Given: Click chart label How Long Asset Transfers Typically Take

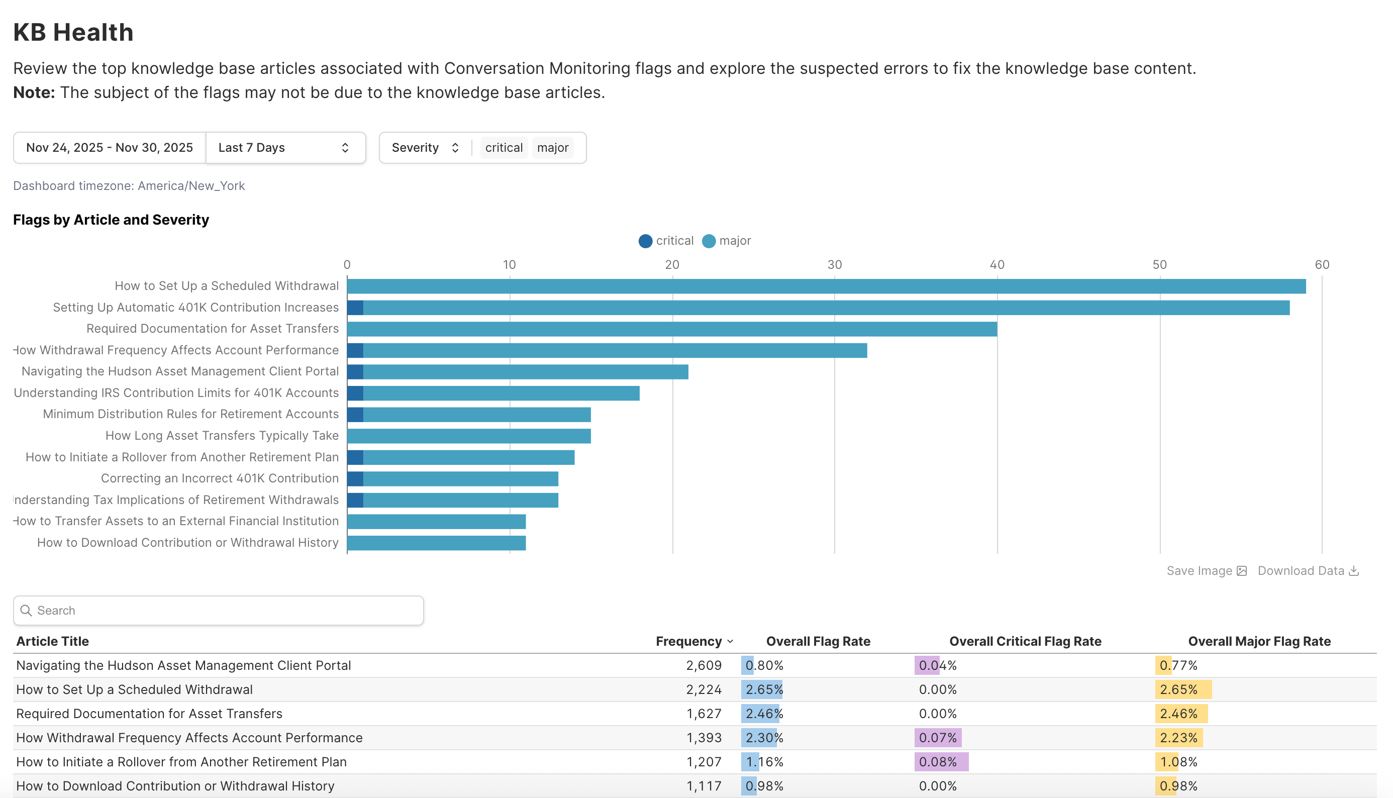Looking at the screenshot, I should (x=222, y=436).
